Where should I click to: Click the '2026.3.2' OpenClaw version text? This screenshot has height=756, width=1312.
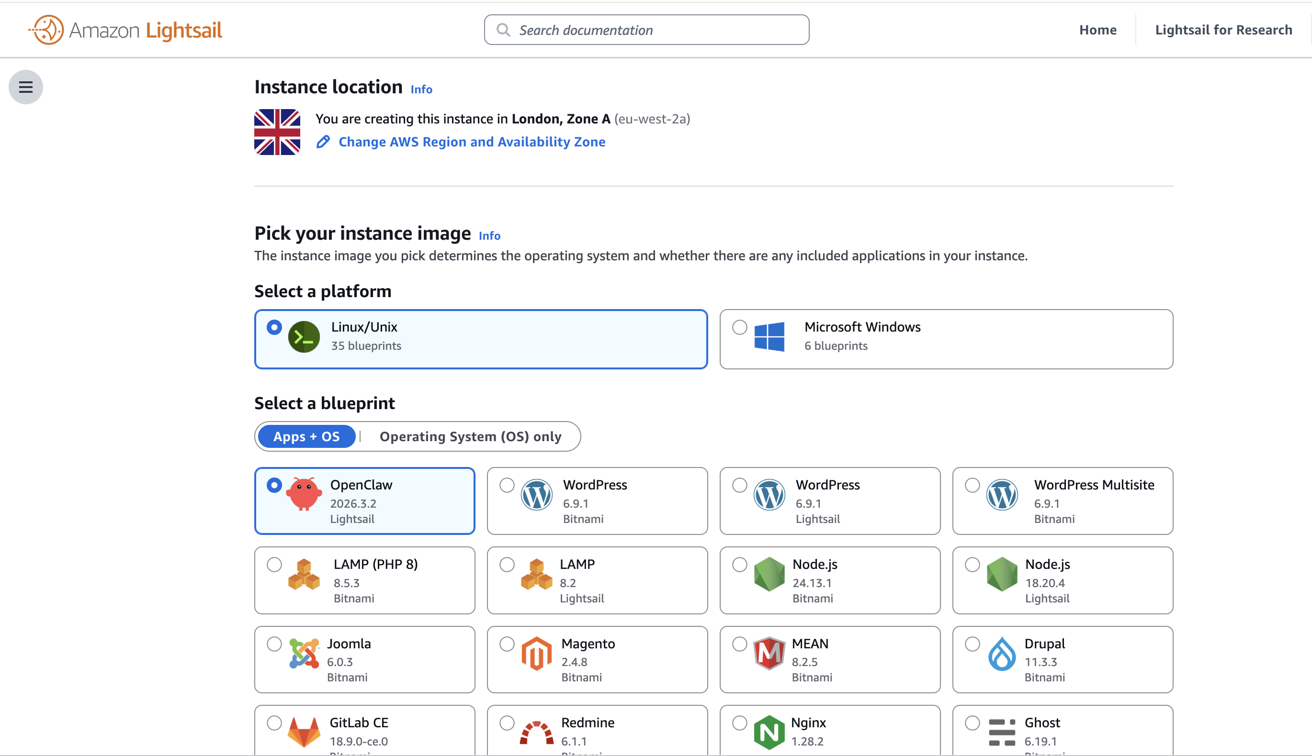point(353,504)
